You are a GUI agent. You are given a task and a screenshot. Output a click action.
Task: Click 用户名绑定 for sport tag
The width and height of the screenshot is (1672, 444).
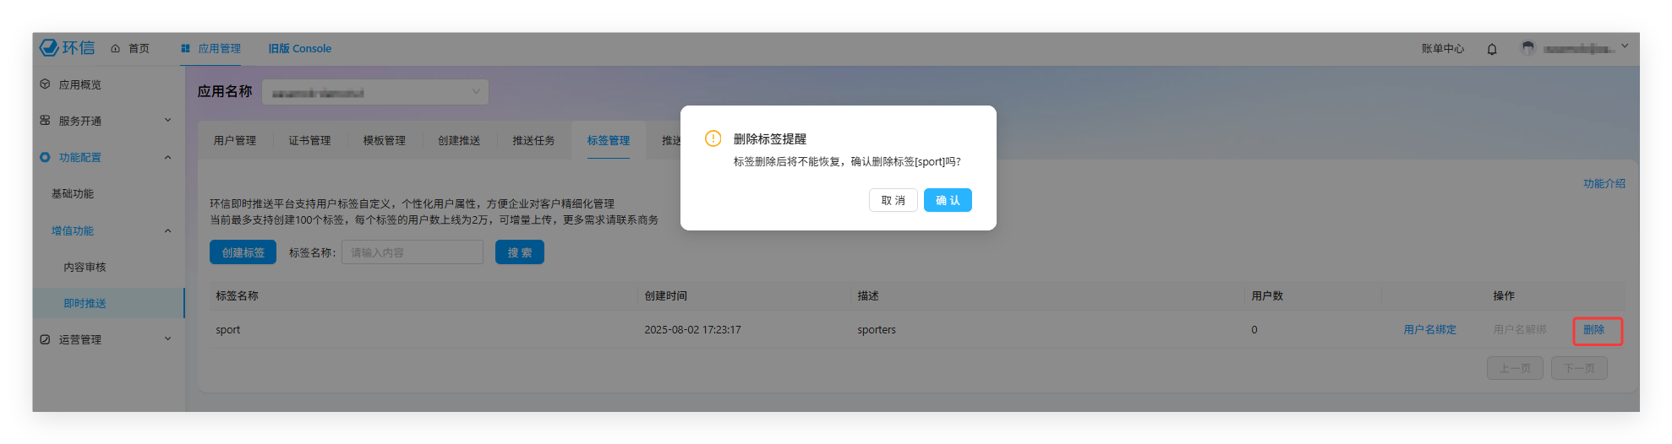(1429, 330)
